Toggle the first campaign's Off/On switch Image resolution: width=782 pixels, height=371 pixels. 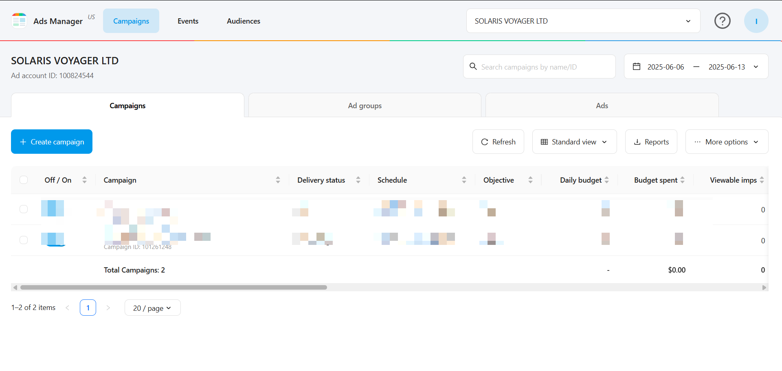(x=53, y=208)
